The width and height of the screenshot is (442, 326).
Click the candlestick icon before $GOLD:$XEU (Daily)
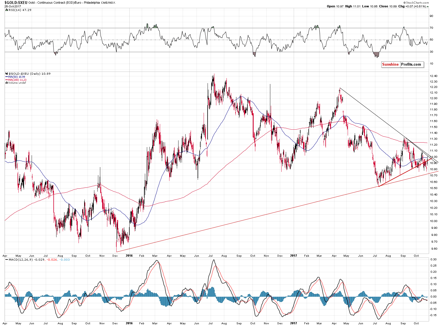point(7,74)
